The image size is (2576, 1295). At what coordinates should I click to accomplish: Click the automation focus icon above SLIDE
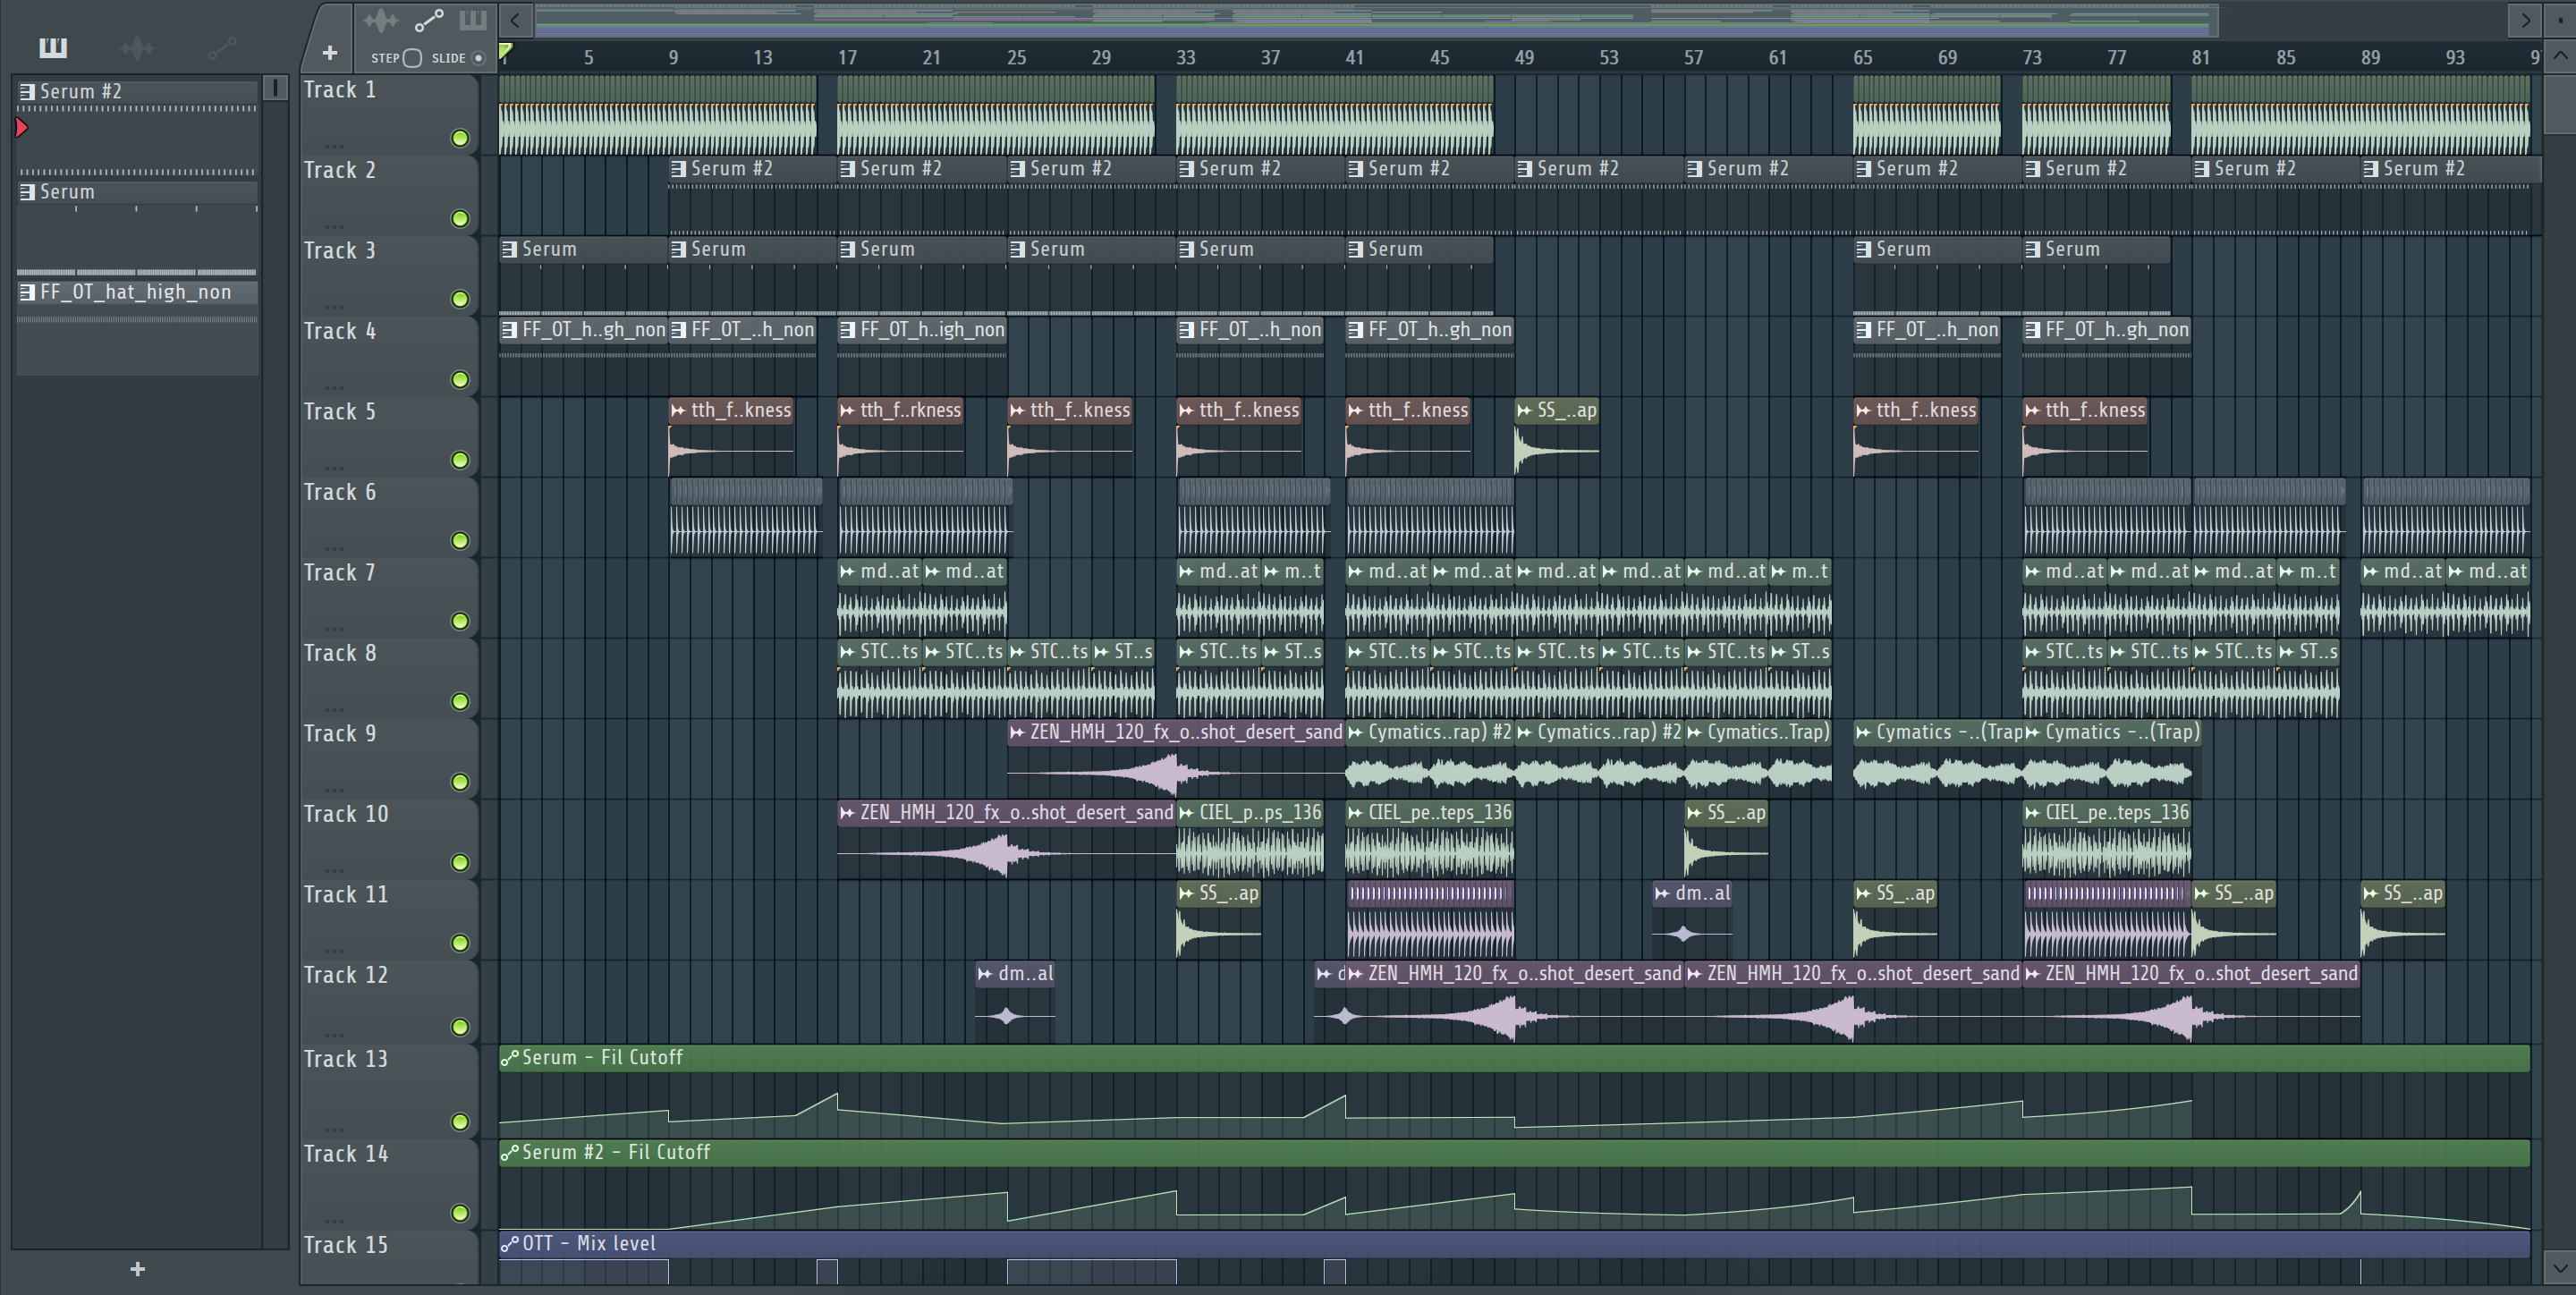click(429, 20)
